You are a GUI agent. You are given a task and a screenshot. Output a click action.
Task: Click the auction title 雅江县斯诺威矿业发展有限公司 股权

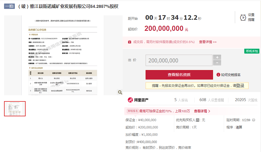pyautogui.click(x=68, y=6)
